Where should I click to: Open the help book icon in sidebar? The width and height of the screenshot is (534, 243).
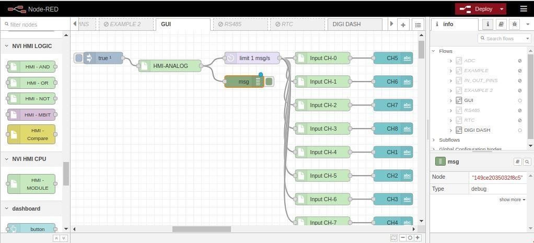[501, 25]
